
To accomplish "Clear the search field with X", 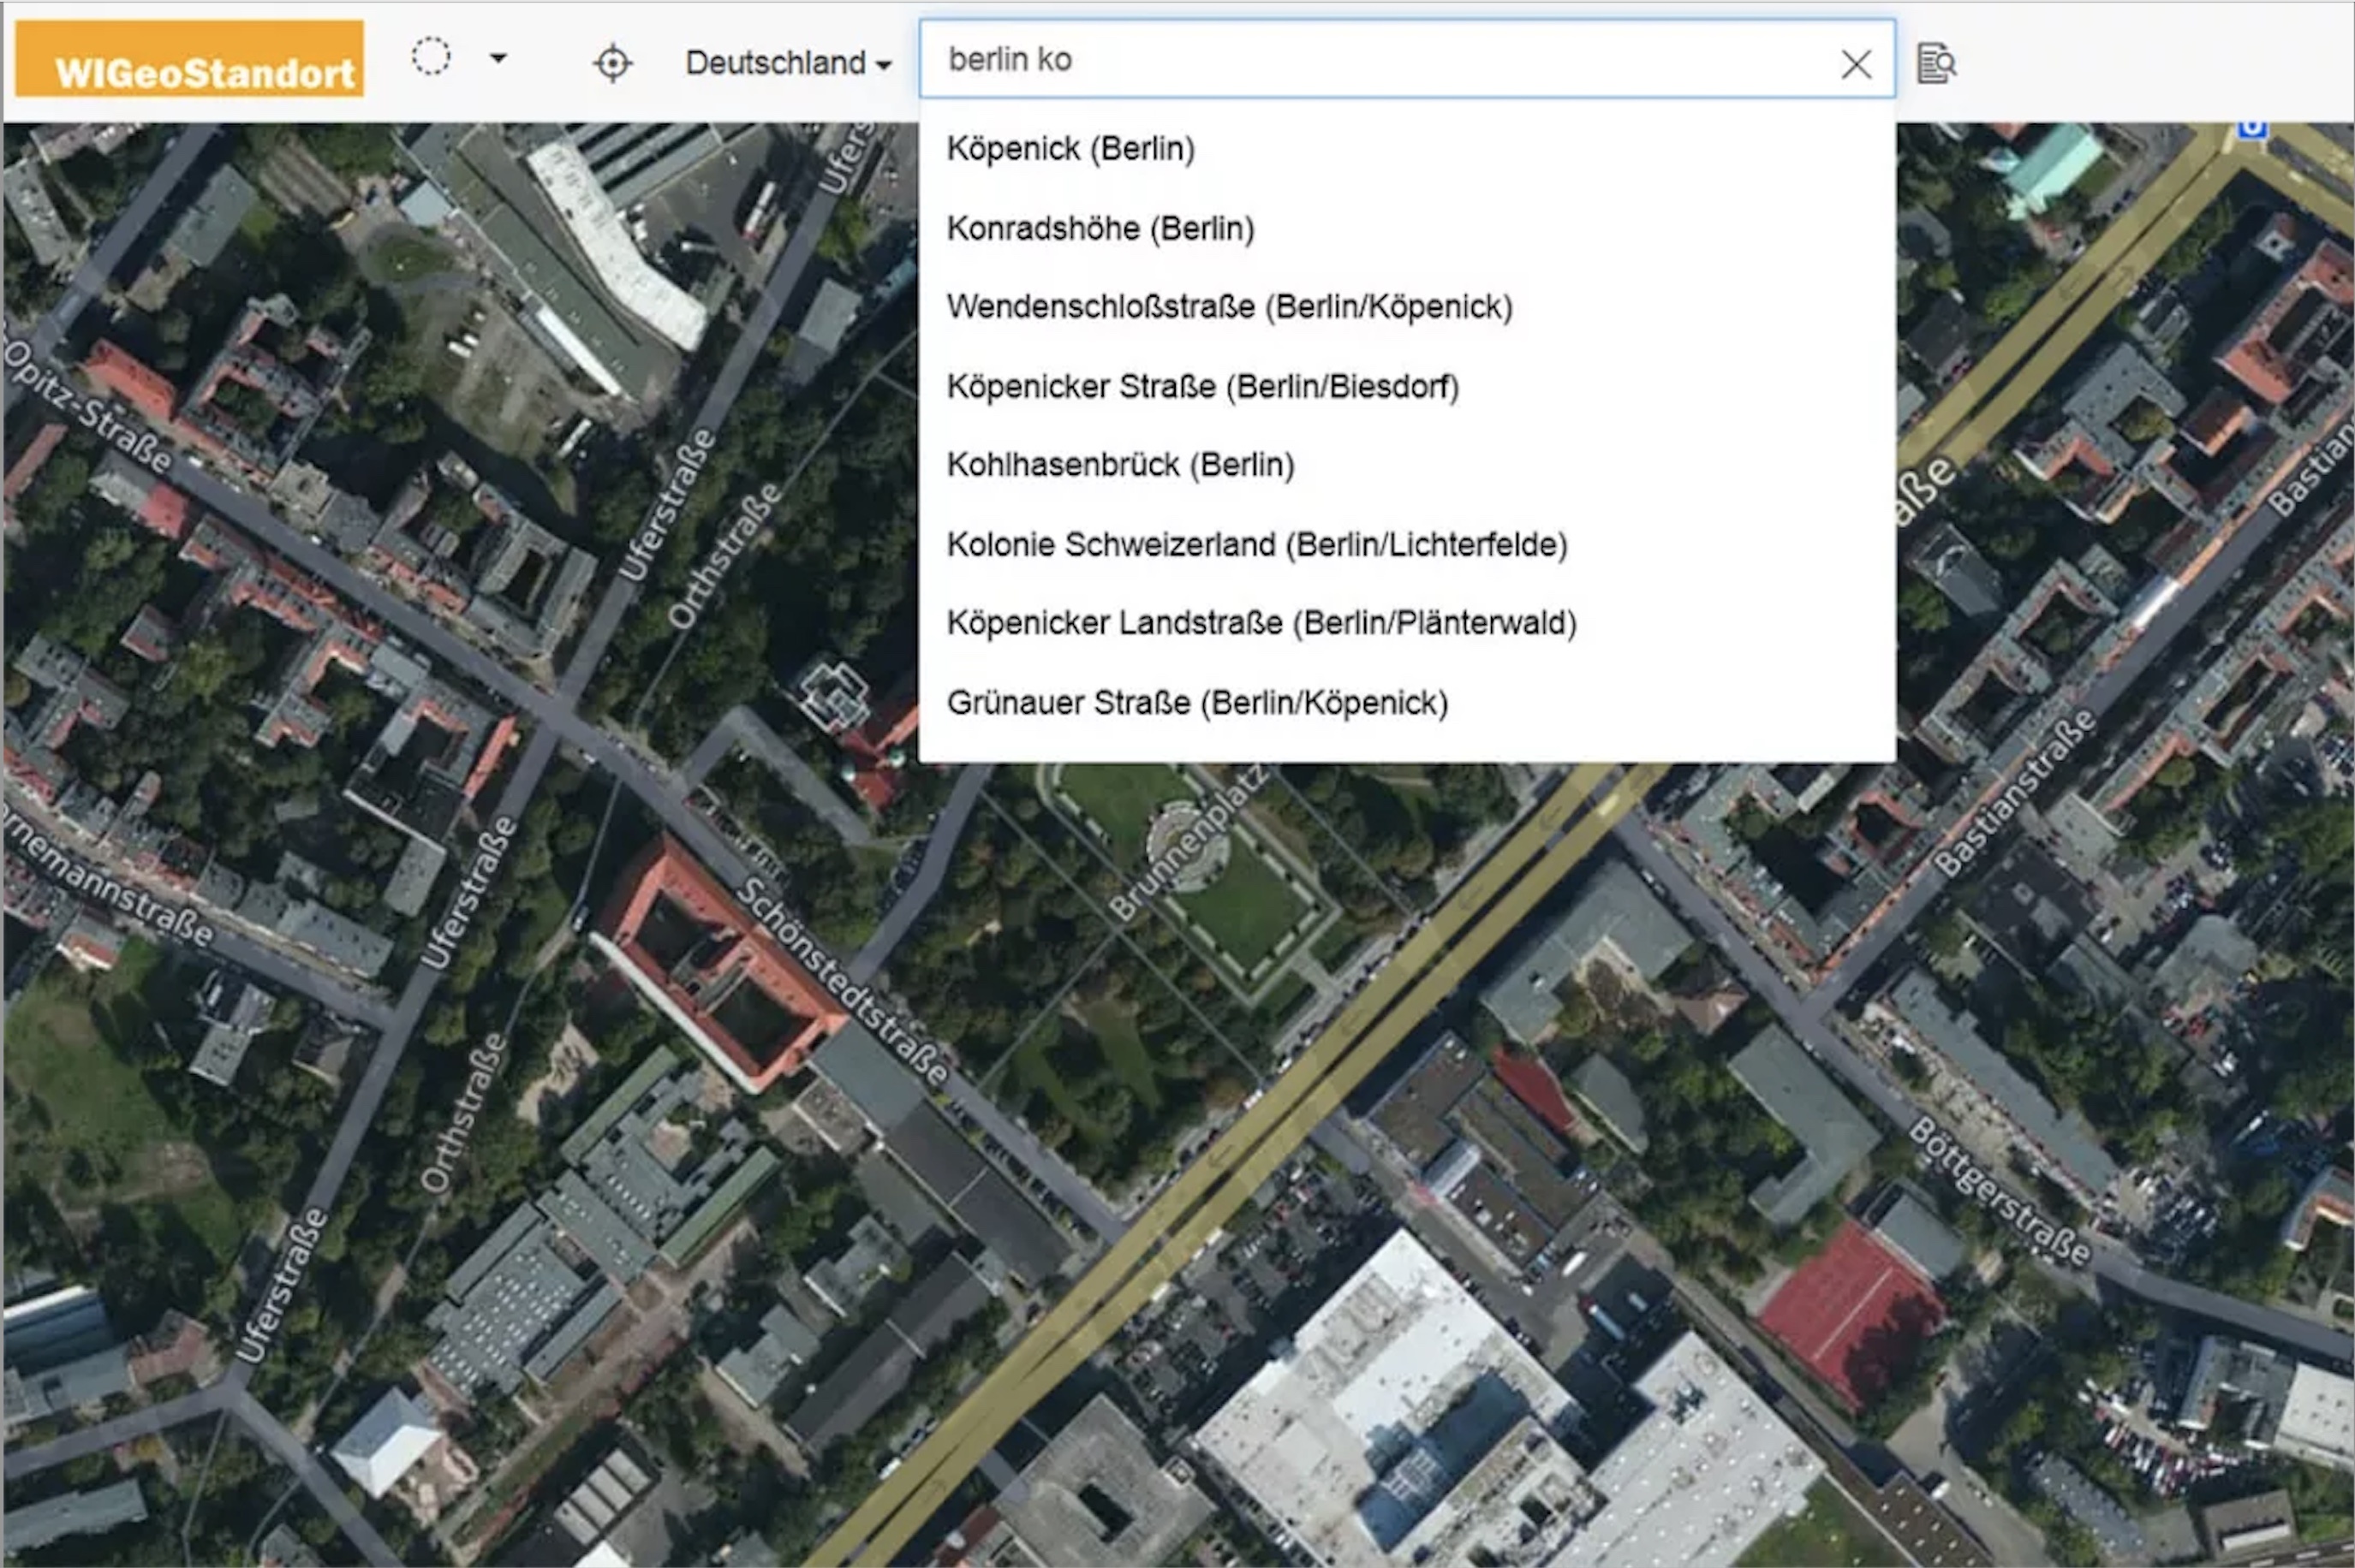I will tap(1856, 64).
